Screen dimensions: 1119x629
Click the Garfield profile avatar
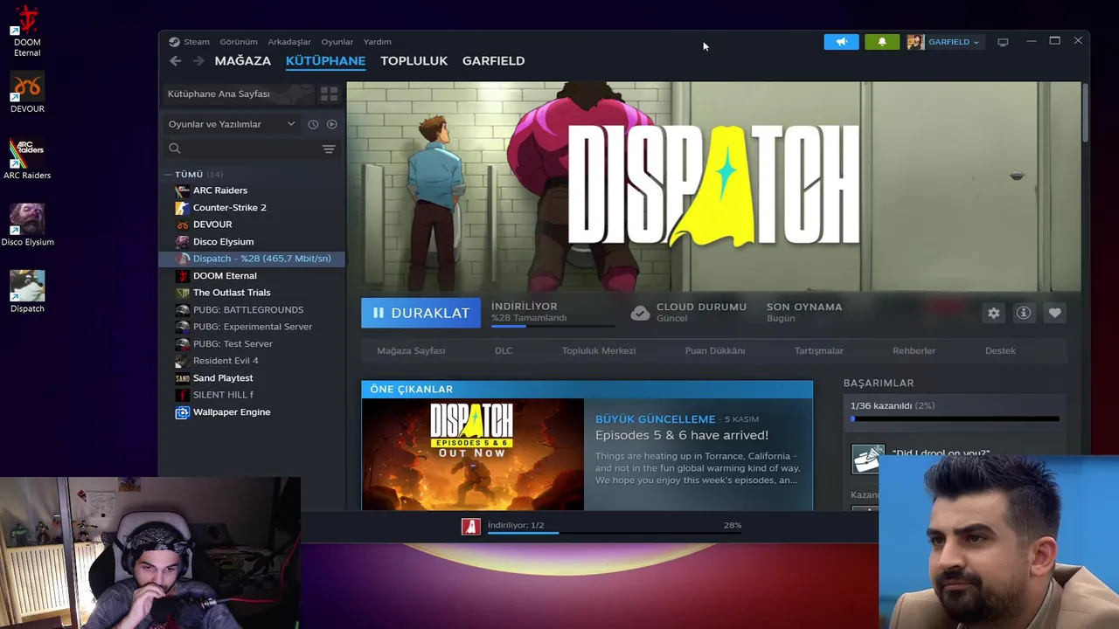coord(915,42)
